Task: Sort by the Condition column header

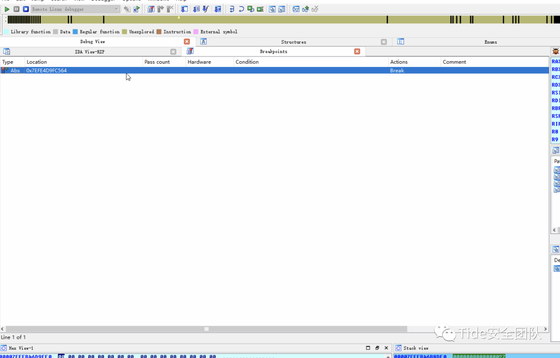Action: tap(311, 62)
